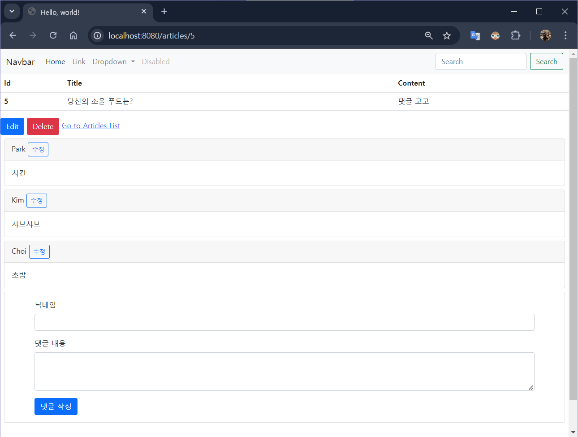Viewport: 578px width, 437px height.
Task: Select the Hello, world! tab
Action: click(x=88, y=12)
